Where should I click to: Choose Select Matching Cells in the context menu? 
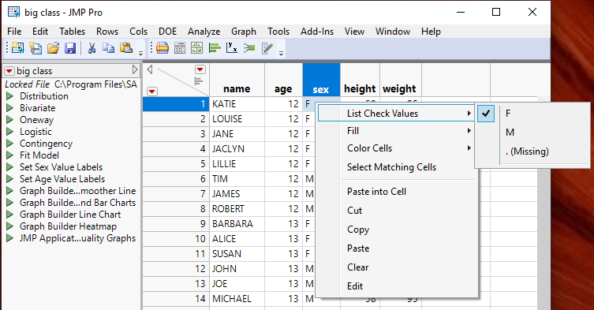[x=391, y=167]
